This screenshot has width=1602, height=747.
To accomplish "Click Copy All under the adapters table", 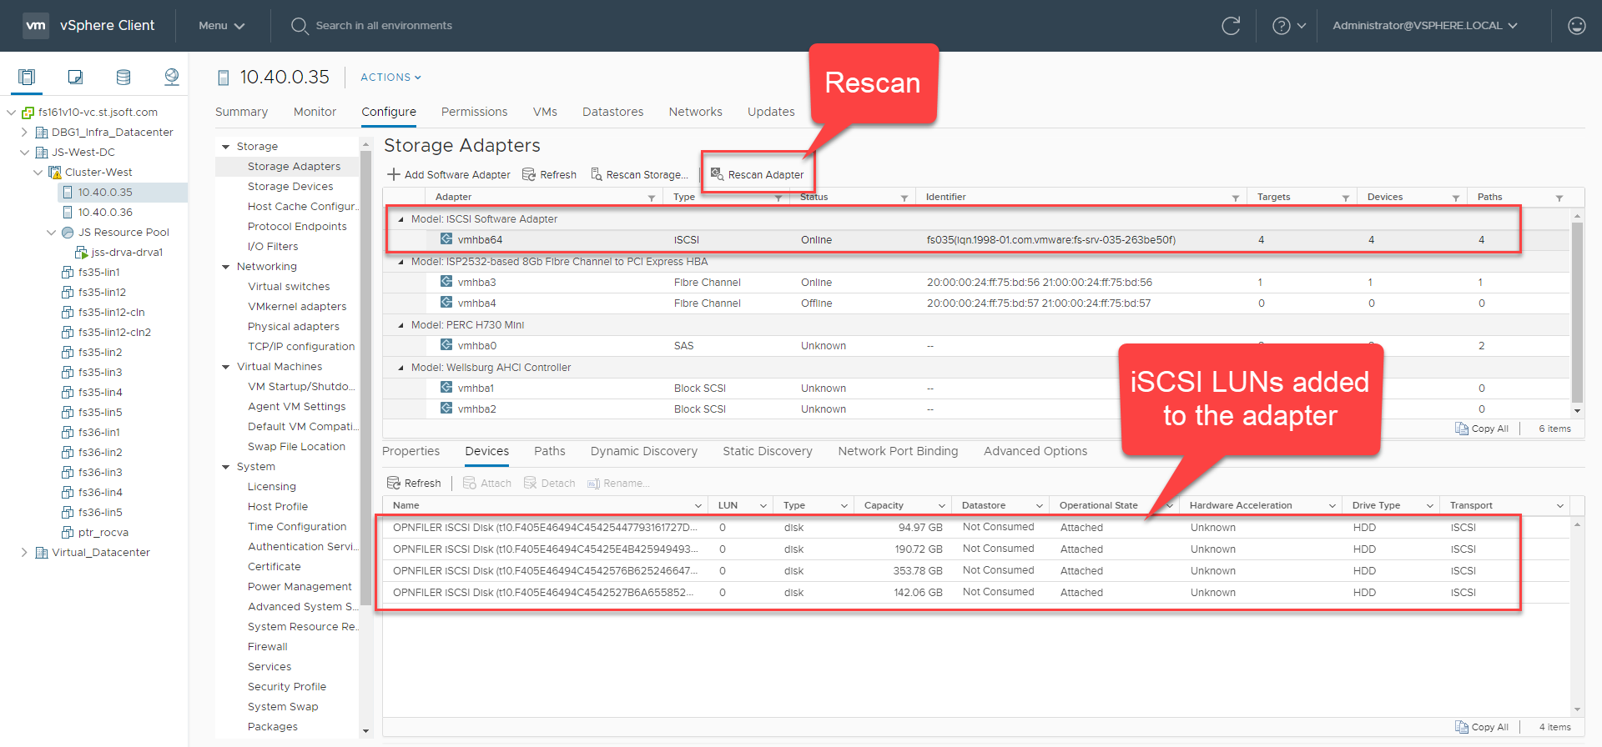I will 1482,429.
